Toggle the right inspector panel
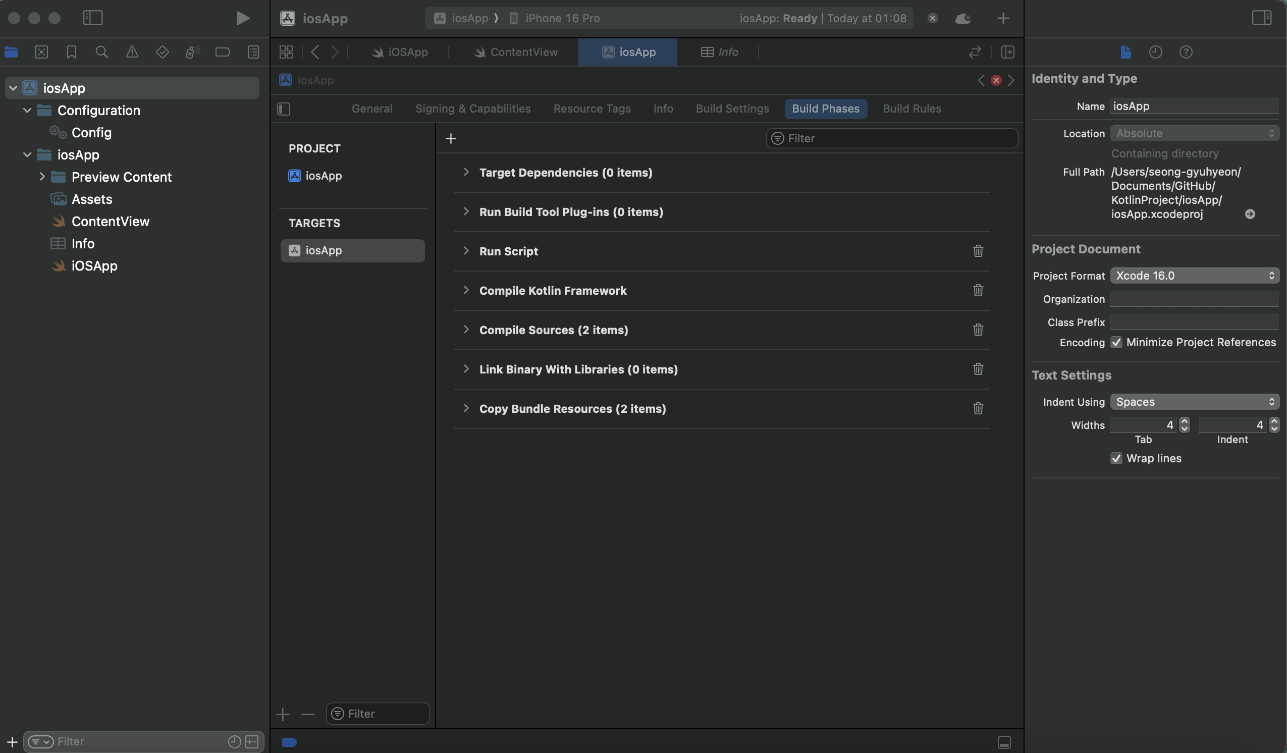Image resolution: width=1287 pixels, height=753 pixels. (1261, 18)
